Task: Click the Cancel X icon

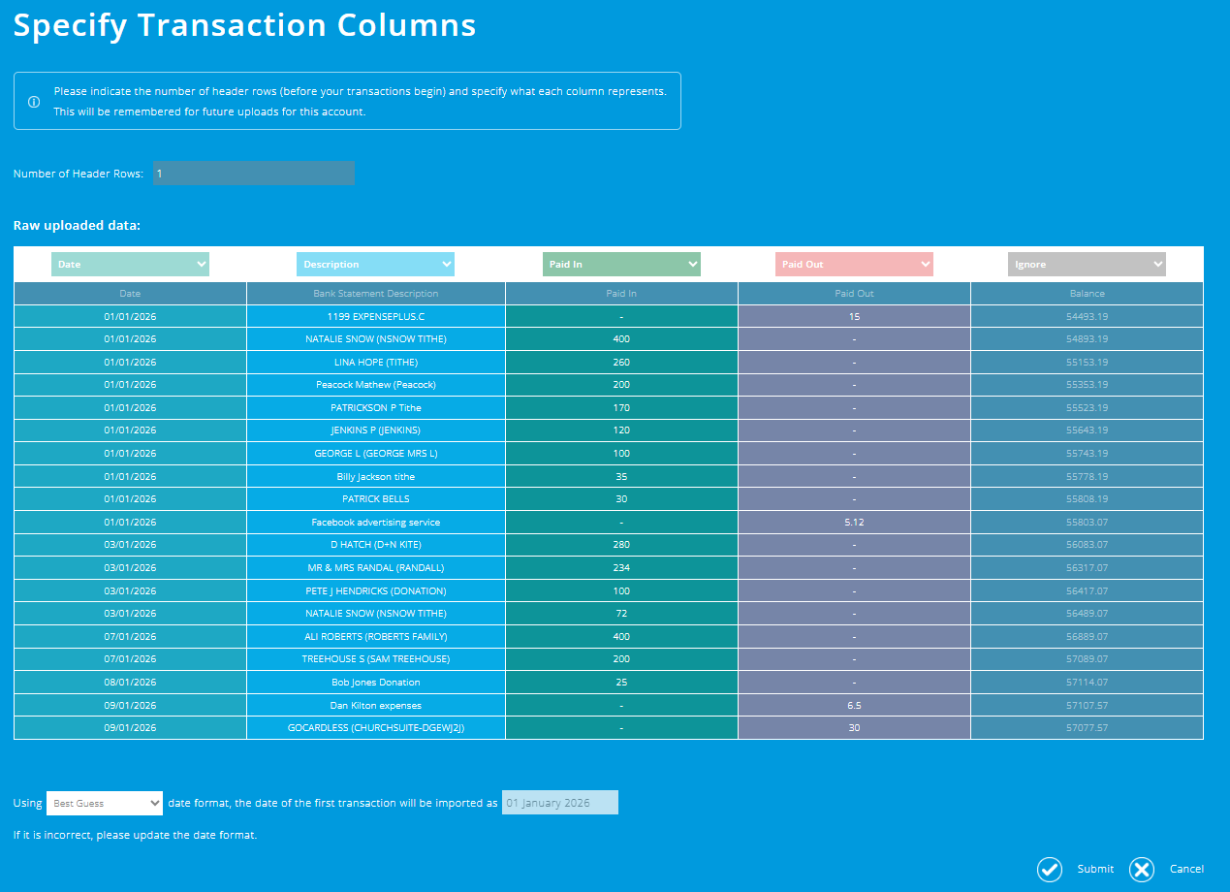Action: click(1142, 870)
